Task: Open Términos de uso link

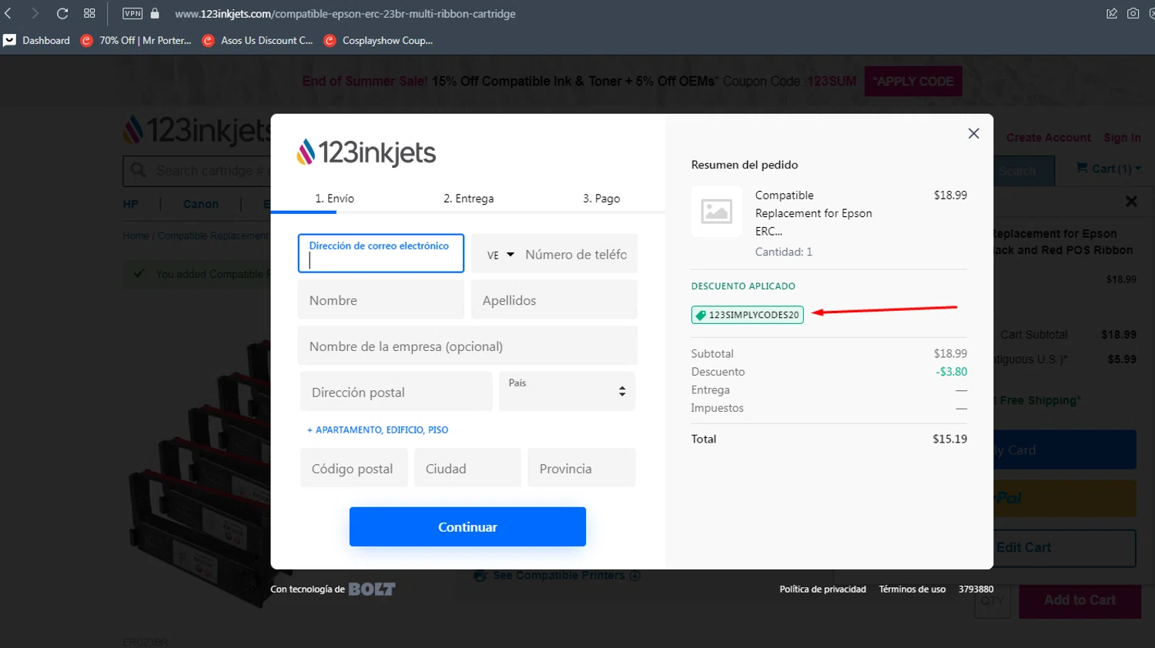Action: 912,590
